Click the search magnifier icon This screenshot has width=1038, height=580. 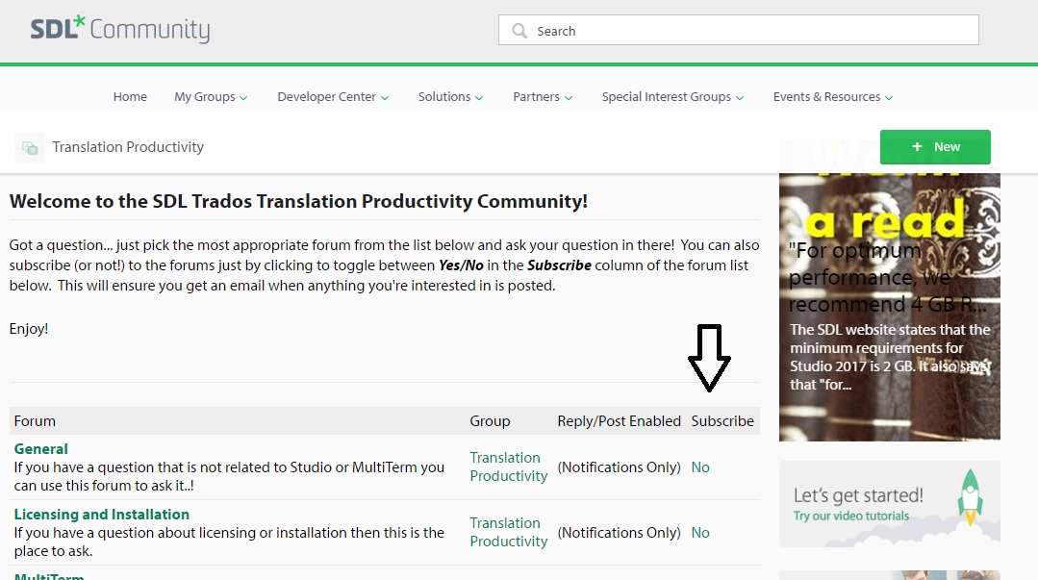(519, 31)
